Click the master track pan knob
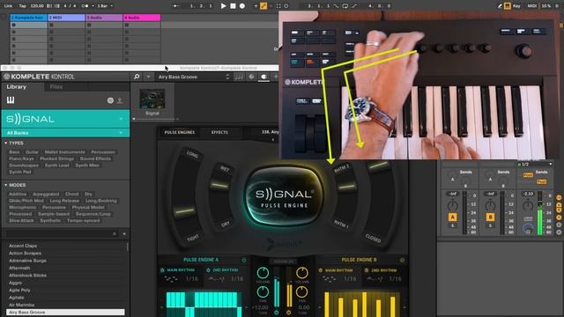Image resolution: width=564 pixels, height=317 pixels. point(527,205)
